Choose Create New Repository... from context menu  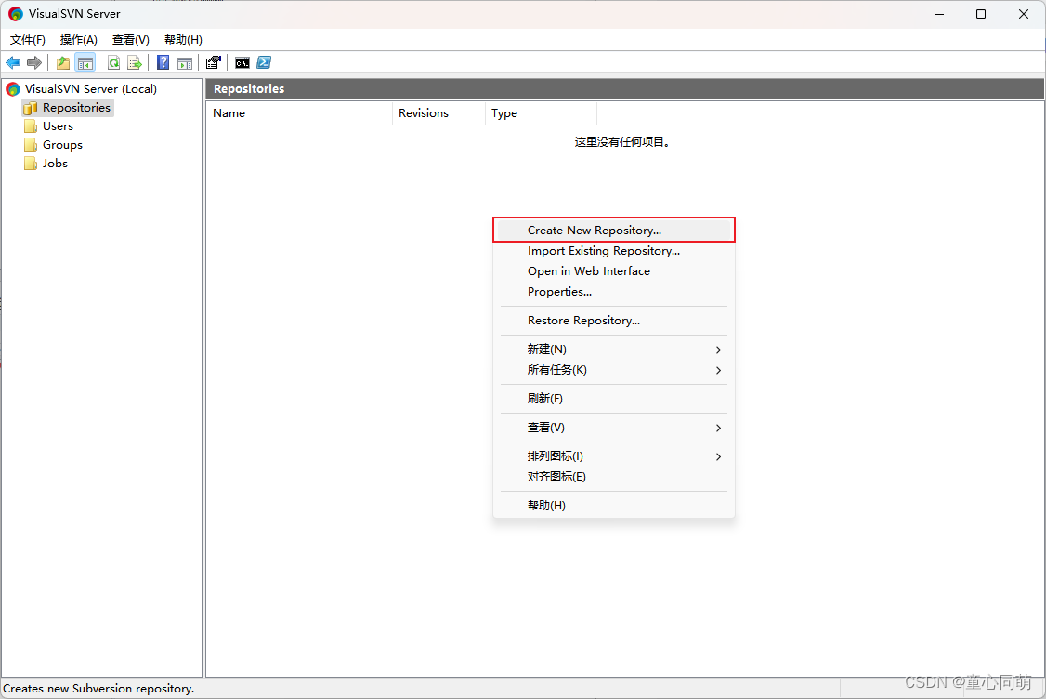click(614, 231)
